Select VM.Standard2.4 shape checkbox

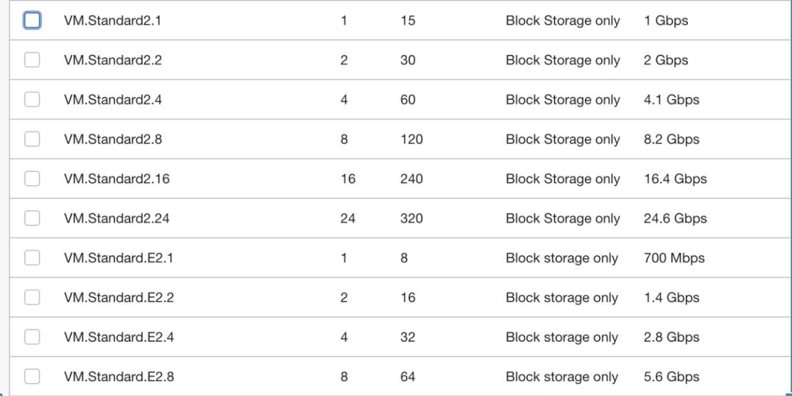(x=32, y=100)
